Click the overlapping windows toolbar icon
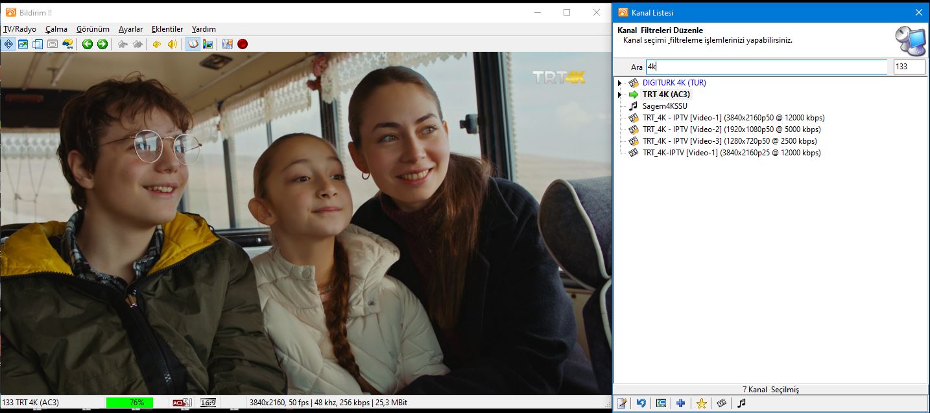The height and width of the screenshot is (413, 930). pos(38,44)
